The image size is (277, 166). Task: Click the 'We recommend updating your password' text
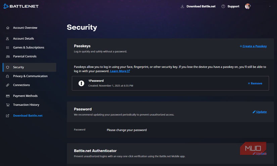[x=124, y=114]
